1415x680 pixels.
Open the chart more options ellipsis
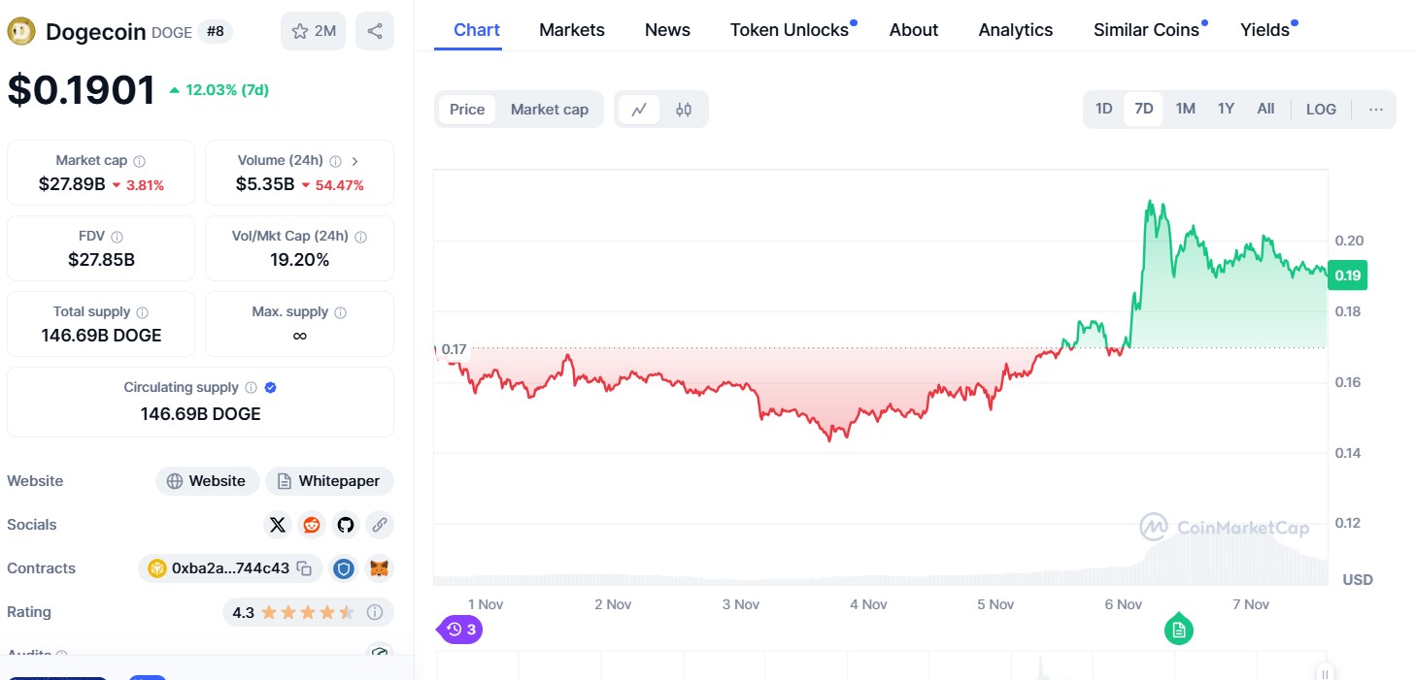(1375, 109)
